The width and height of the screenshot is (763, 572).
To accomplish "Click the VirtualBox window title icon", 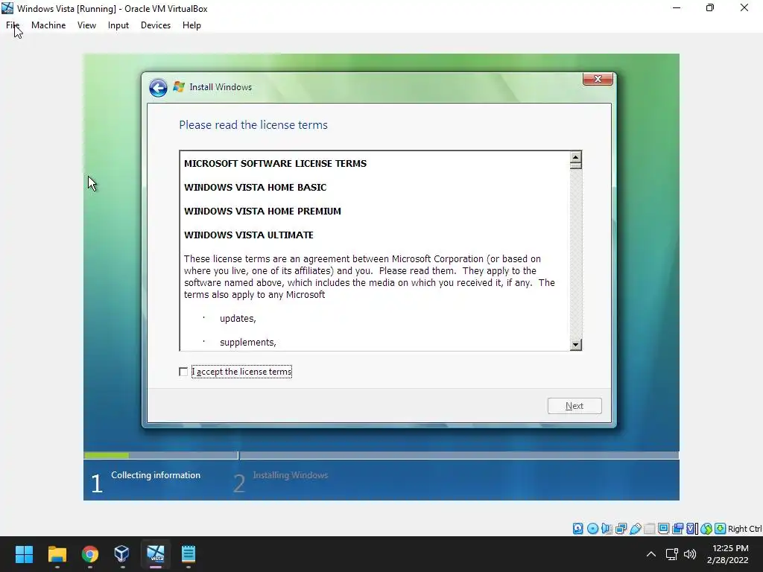I will (x=7, y=8).
